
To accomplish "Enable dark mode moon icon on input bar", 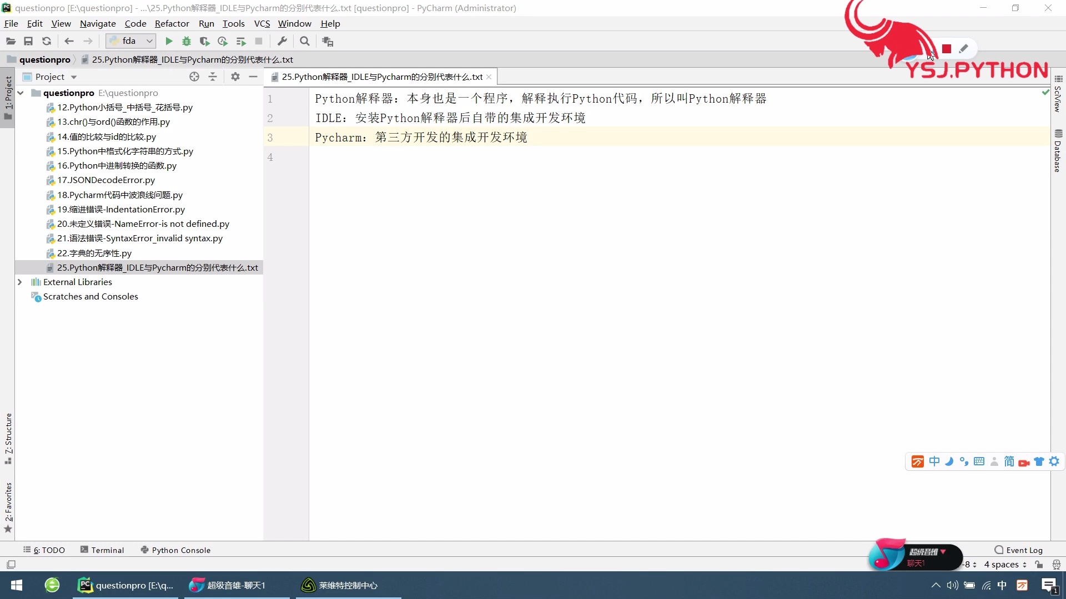I will [x=950, y=461].
